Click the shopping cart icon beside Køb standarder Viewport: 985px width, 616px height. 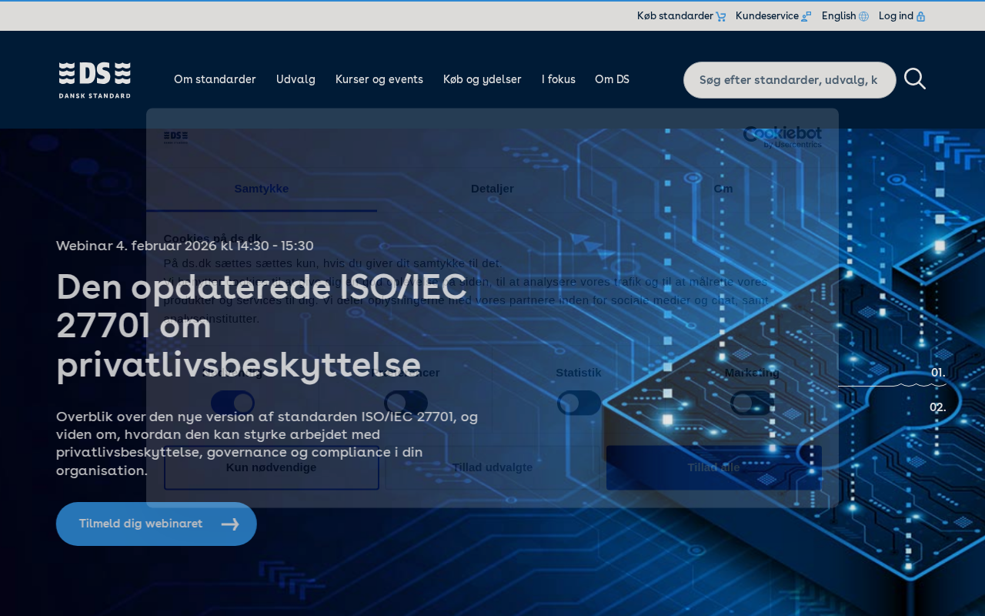click(x=720, y=16)
